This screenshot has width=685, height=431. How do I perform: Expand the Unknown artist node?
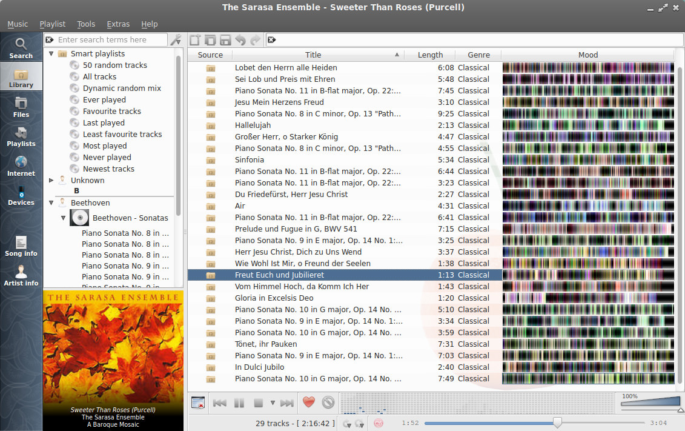point(51,180)
